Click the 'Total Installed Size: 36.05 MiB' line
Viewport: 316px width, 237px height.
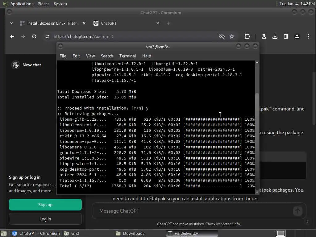[97, 97]
